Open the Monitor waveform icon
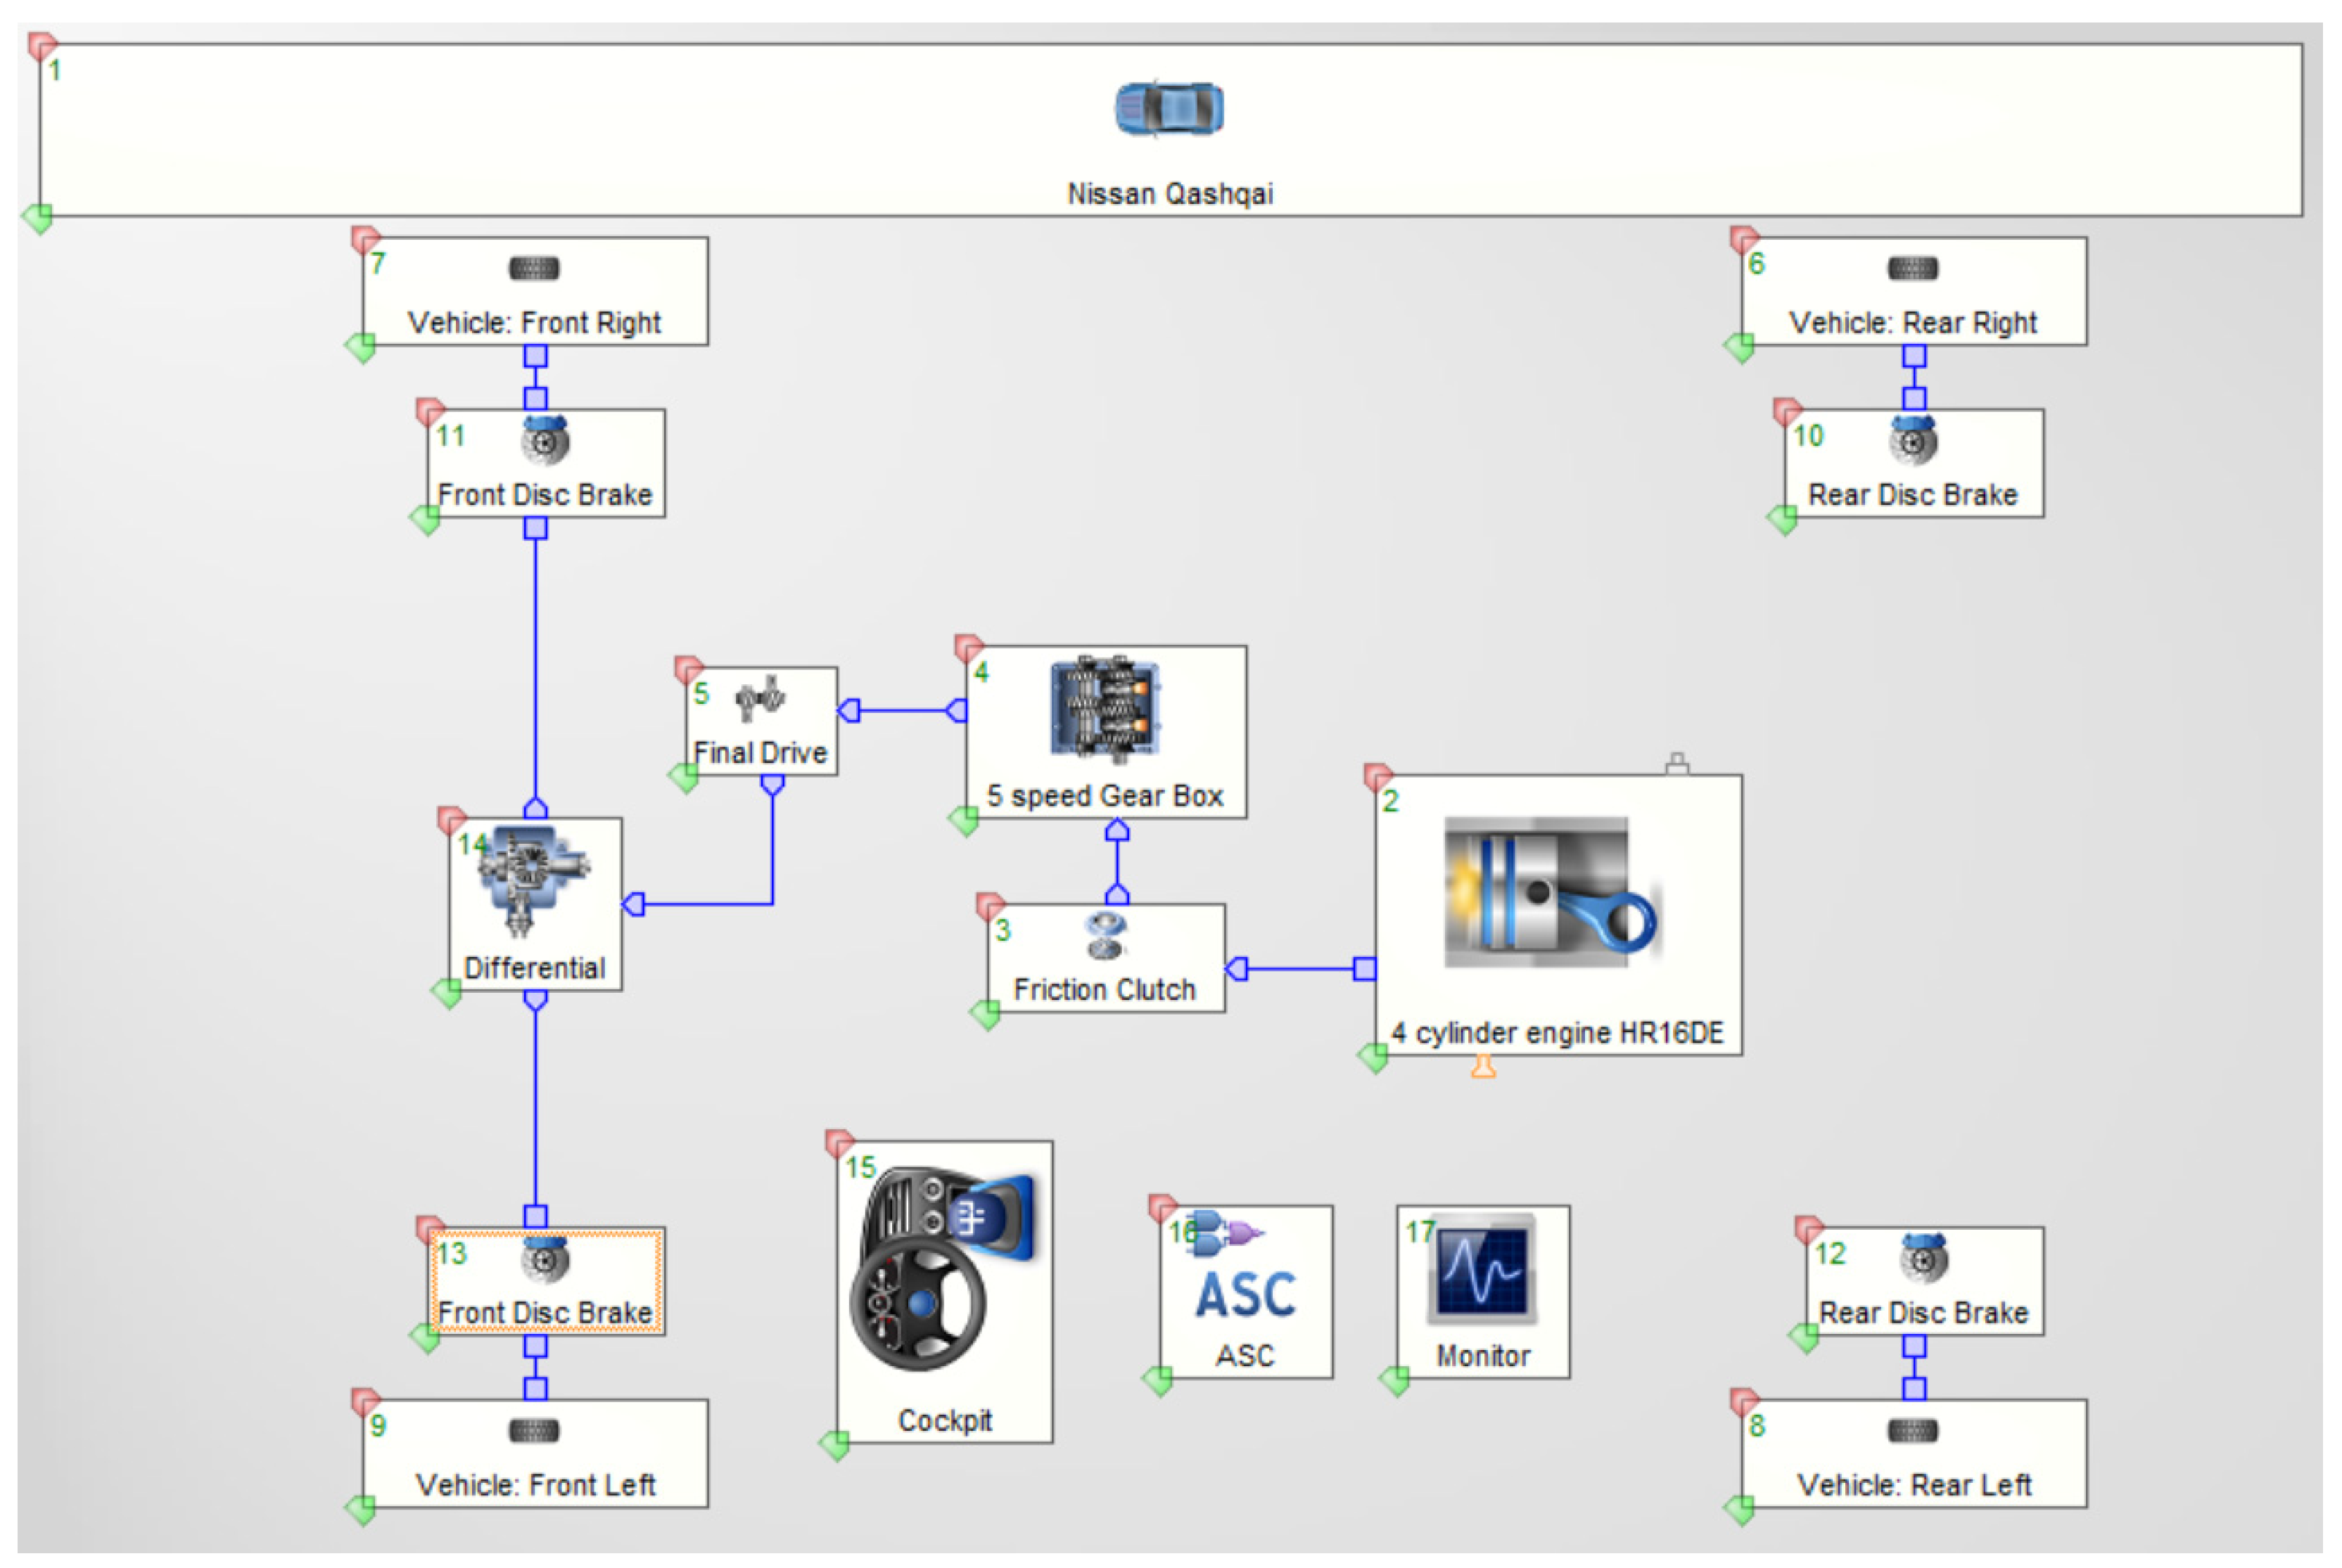Viewport: 2342px width, 1568px height. coord(1482,1272)
